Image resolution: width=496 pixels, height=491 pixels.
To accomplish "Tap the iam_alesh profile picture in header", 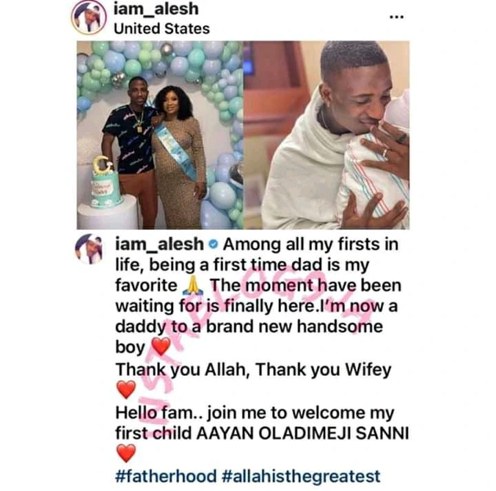I will [x=89, y=17].
